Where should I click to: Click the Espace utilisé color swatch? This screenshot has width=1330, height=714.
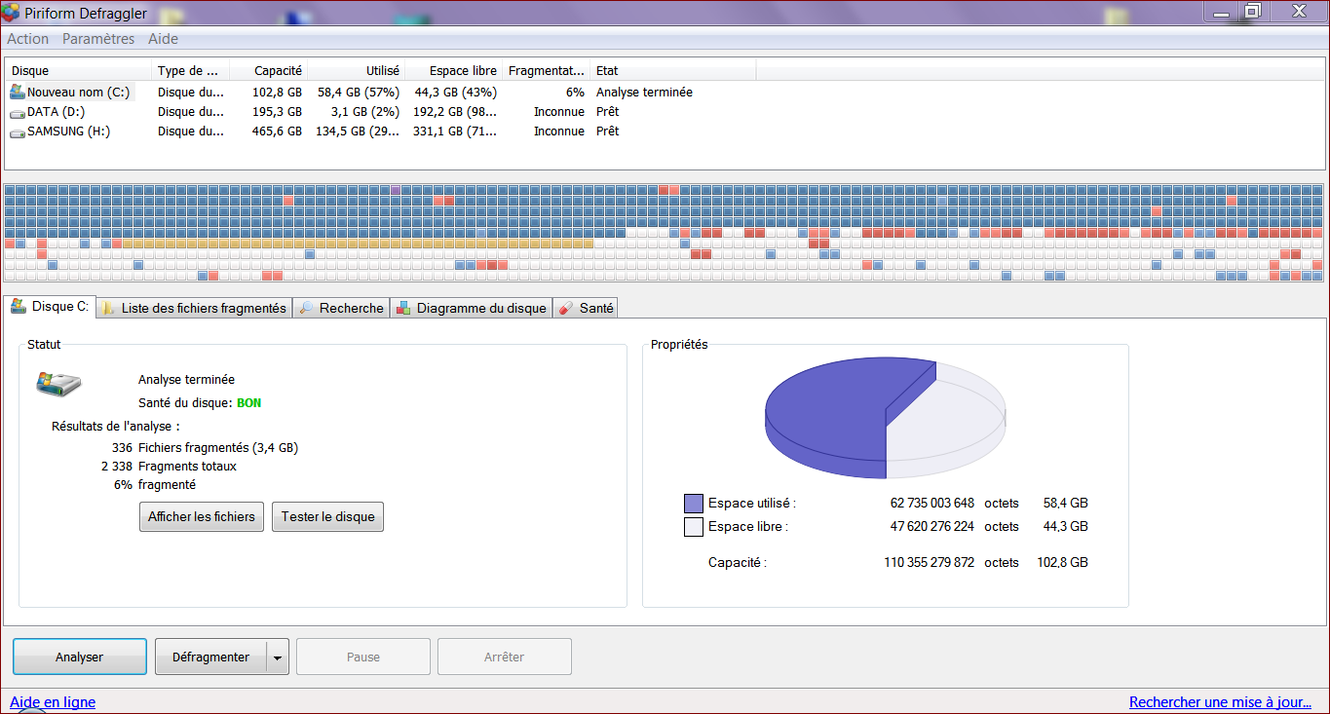694,503
